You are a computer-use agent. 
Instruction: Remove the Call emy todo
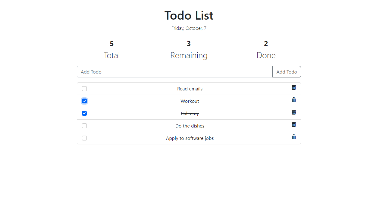coord(294,112)
